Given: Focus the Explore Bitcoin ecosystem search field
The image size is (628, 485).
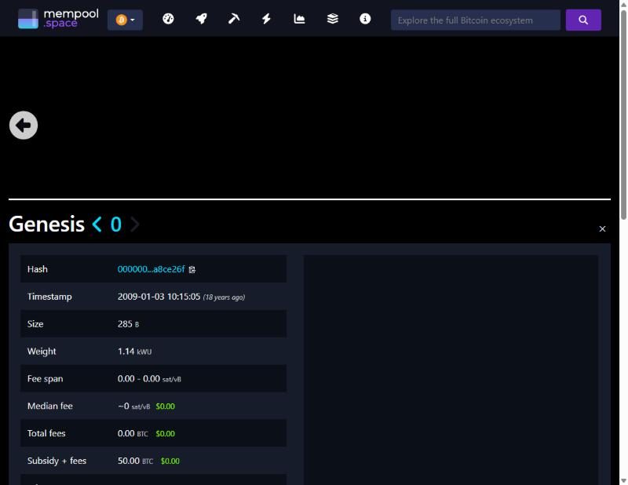Looking at the screenshot, I should 476,20.
